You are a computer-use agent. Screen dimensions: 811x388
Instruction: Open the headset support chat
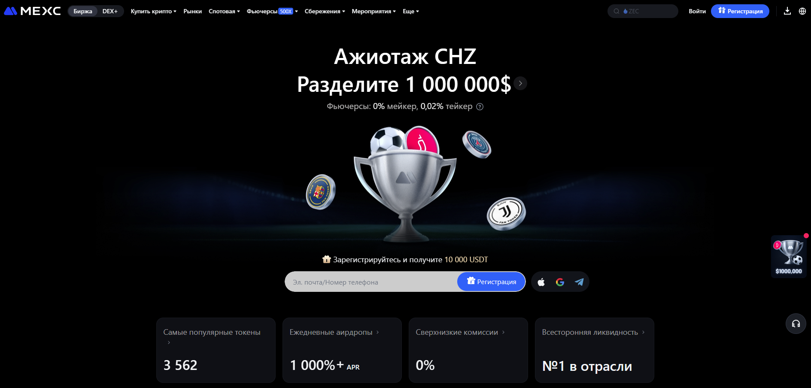pyautogui.click(x=796, y=324)
